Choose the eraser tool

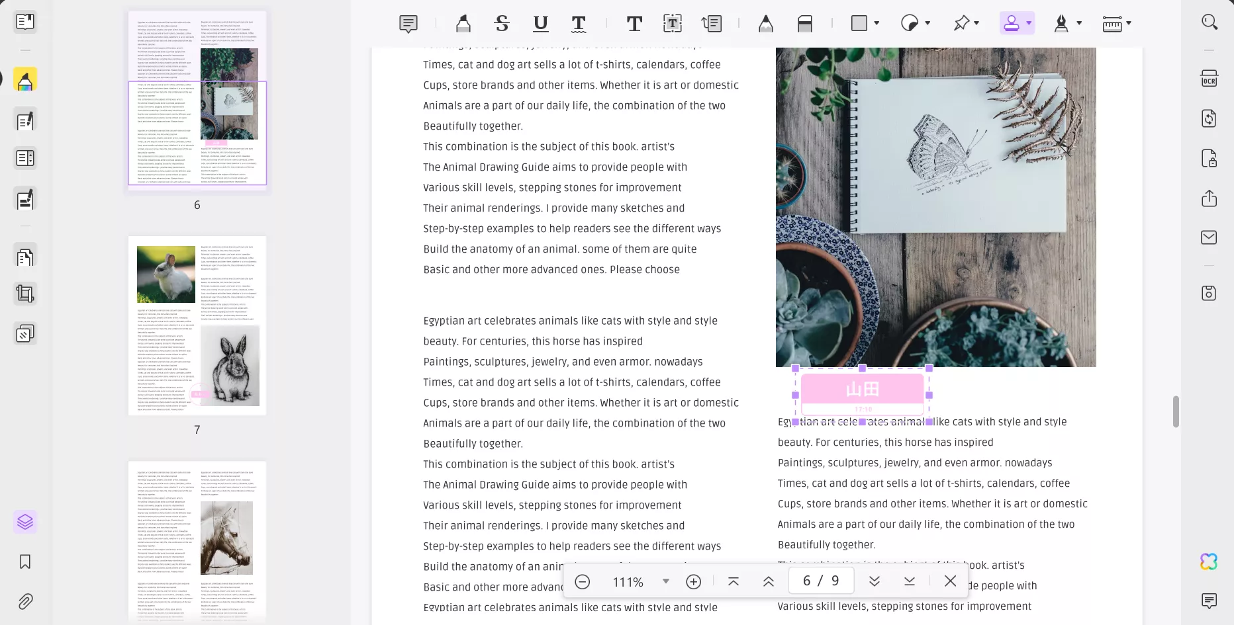804,24
